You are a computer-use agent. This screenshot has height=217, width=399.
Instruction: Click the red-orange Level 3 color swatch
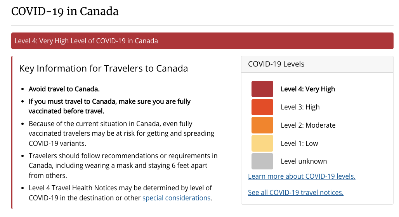click(x=262, y=107)
